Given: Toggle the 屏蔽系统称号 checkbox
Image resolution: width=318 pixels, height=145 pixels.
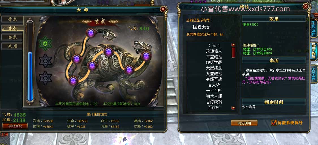Looking at the screenshot, I should coord(274,122).
